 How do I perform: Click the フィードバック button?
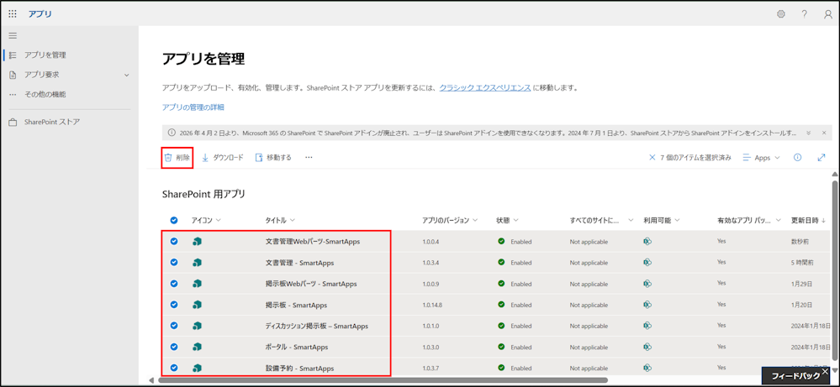(x=795, y=376)
